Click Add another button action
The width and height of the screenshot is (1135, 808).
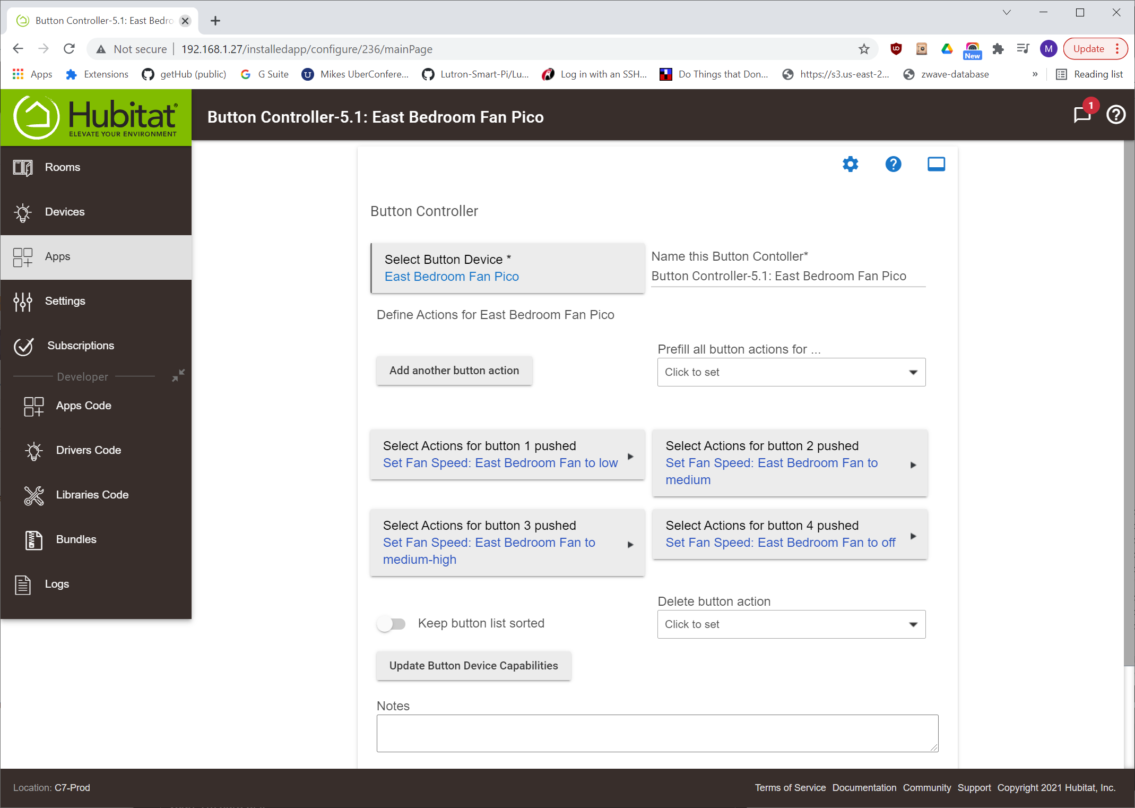(454, 371)
